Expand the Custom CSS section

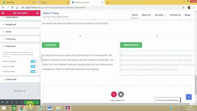[x=20, y=80]
